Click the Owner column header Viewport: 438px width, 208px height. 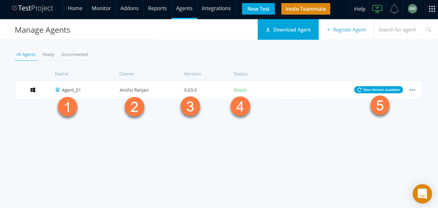127,74
